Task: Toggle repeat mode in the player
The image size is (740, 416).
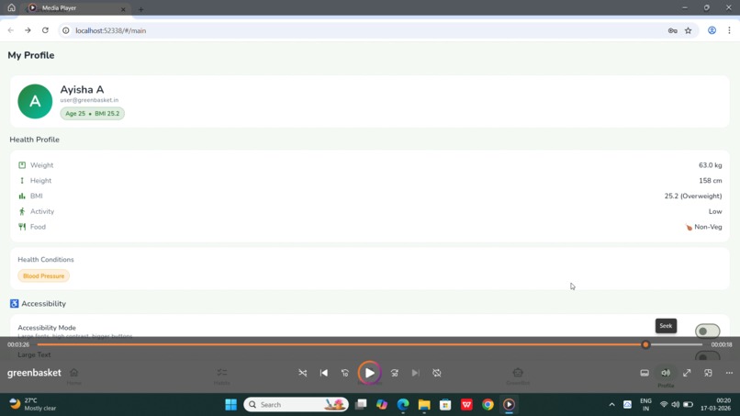Action: 436,373
